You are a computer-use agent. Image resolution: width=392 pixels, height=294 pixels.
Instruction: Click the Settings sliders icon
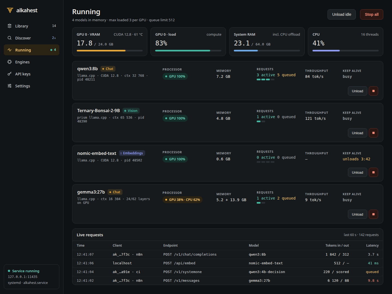[x=10, y=86]
